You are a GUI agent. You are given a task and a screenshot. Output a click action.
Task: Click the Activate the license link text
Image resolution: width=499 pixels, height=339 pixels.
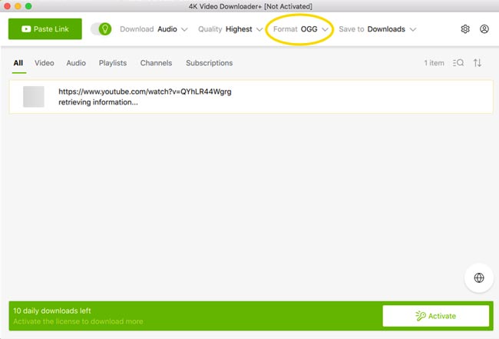point(78,321)
